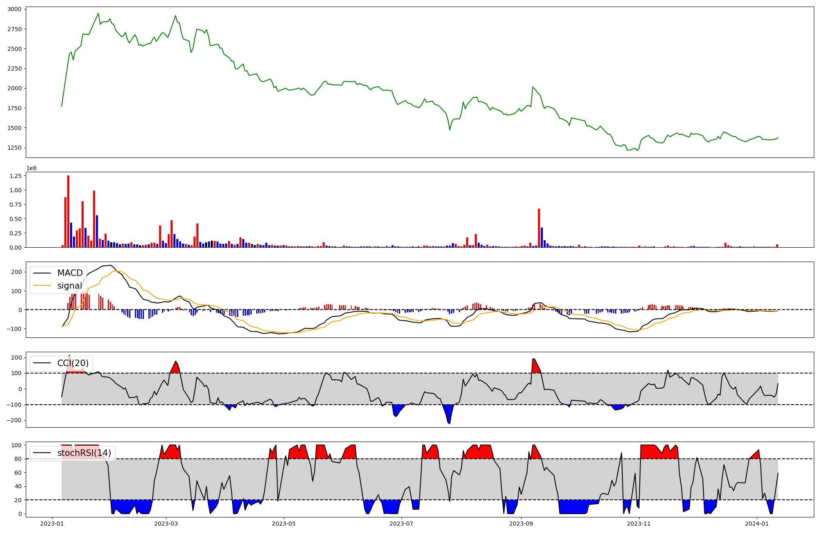820x533 pixels.
Task: Click the 60 label on stochRSI axis
Action: (x=18, y=473)
